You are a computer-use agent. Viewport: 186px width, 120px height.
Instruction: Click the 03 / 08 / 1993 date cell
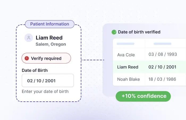(163, 54)
